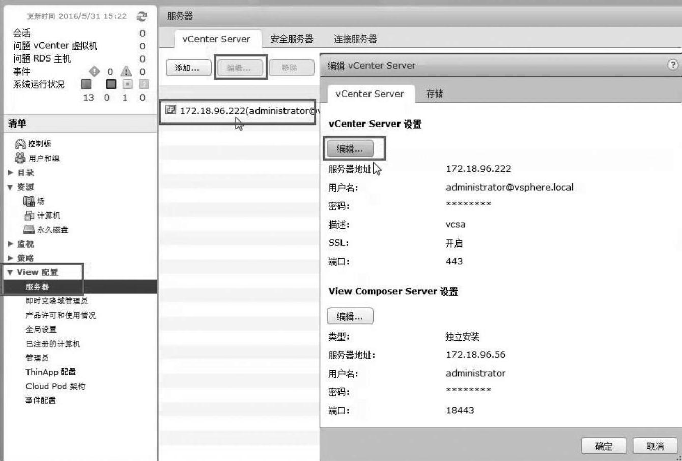The width and height of the screenshot is (682, 461).
Task: Edit the vCenter Server 设置 section
Action: (350, 149)
